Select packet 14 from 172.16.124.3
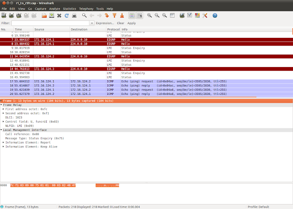 [x=146, y=69]
